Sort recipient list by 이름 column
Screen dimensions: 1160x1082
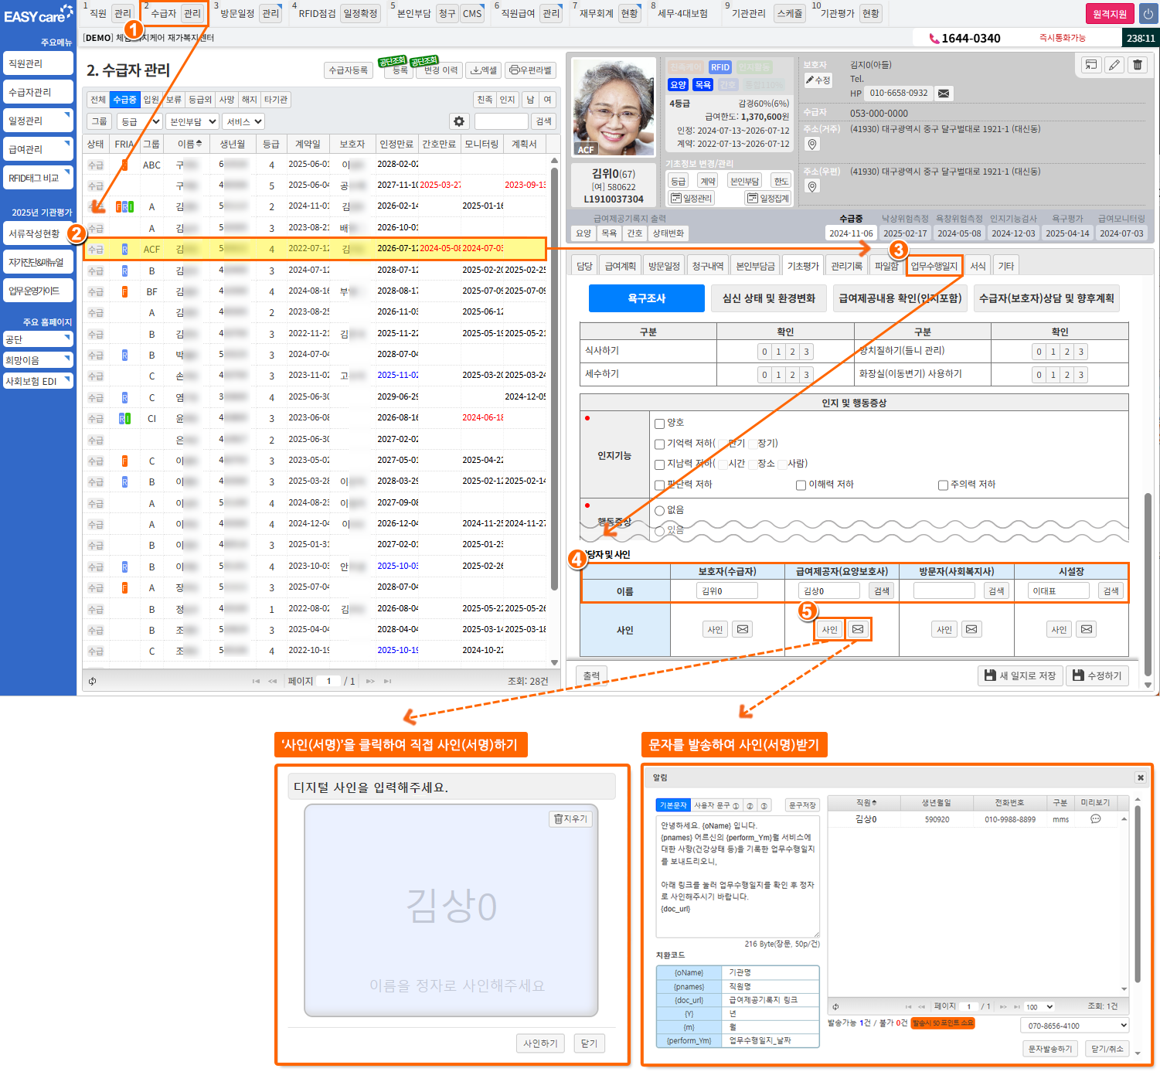189,144
